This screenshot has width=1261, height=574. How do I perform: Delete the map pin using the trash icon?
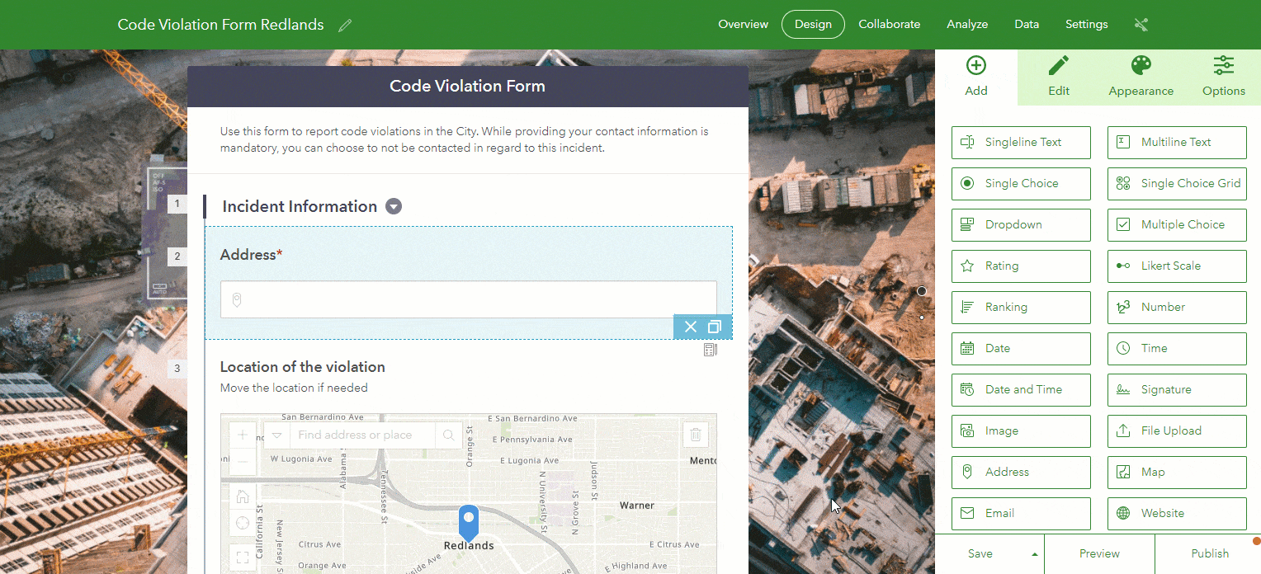point(696,434)
